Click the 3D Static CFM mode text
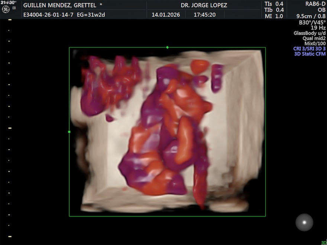 pyautogui.click(x=310, y=54)
